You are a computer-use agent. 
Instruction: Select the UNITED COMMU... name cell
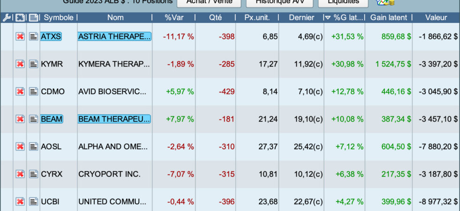pyautogui.click(x=112, y=202)
